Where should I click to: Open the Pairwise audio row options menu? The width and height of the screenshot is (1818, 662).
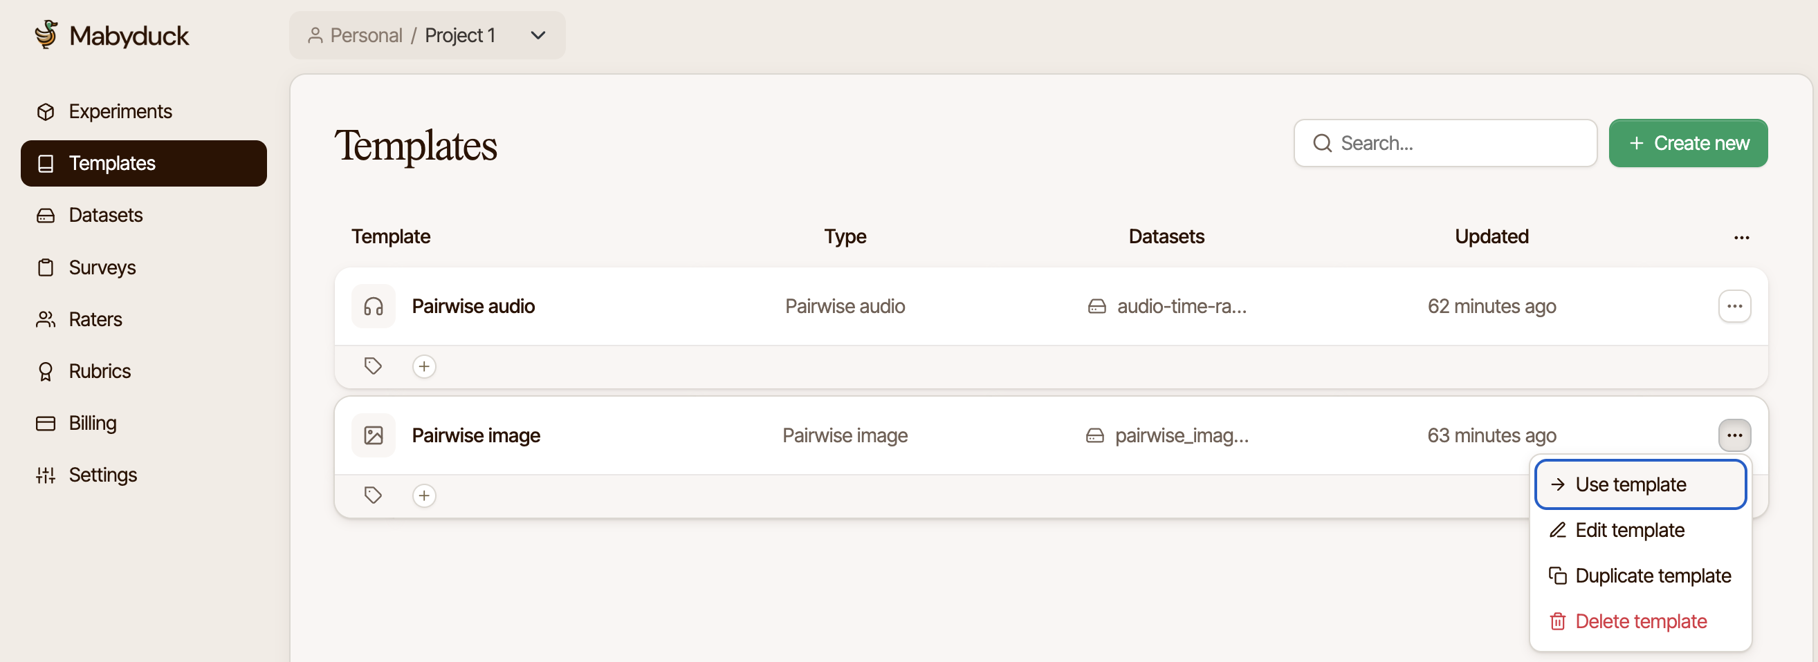point(1734,307)
